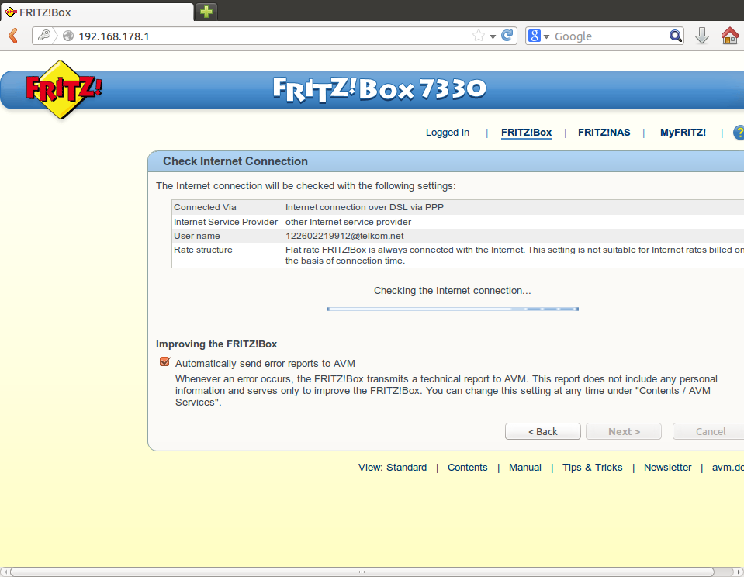Open the Manual link in footer
The image size is (744, 577).
524,468
